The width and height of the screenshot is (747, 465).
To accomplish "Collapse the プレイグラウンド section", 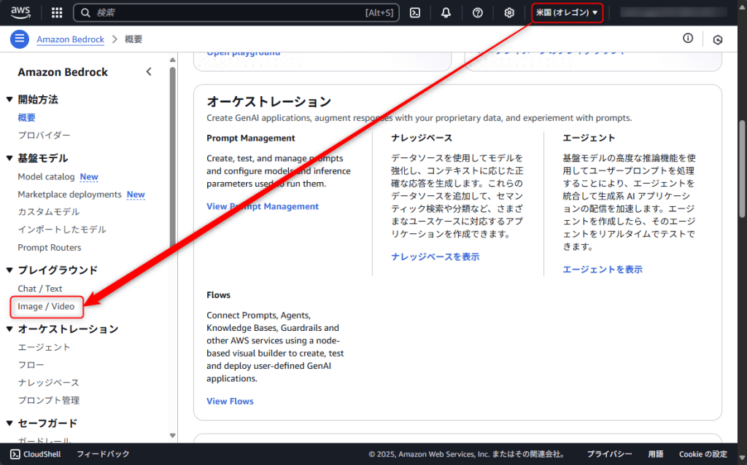I will pyautogui.click(x=9, y=270).
